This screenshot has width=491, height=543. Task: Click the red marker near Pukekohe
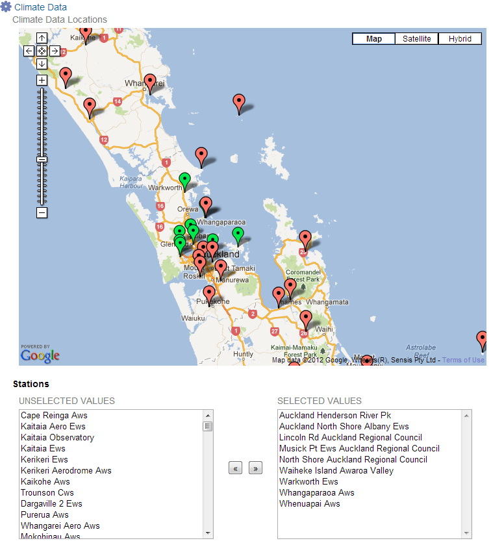coord(208,294)
